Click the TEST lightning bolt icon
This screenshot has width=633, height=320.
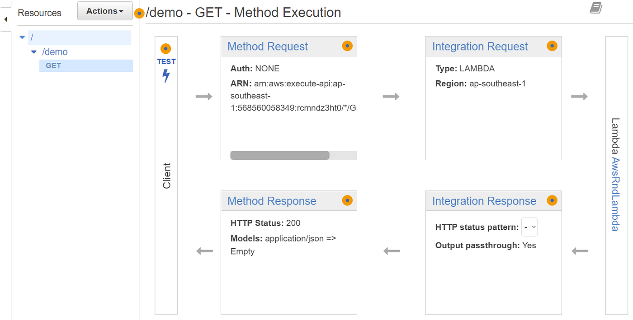click(x=166, y=76)
